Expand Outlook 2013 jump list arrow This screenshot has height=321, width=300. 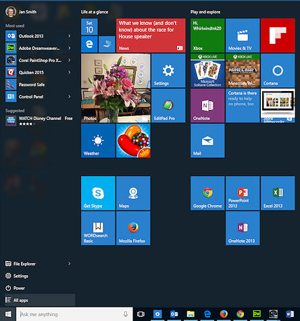[x=70, y=36]
